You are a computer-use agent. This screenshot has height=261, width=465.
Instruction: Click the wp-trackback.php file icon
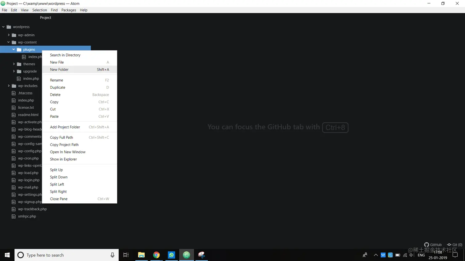click(14, 209)
